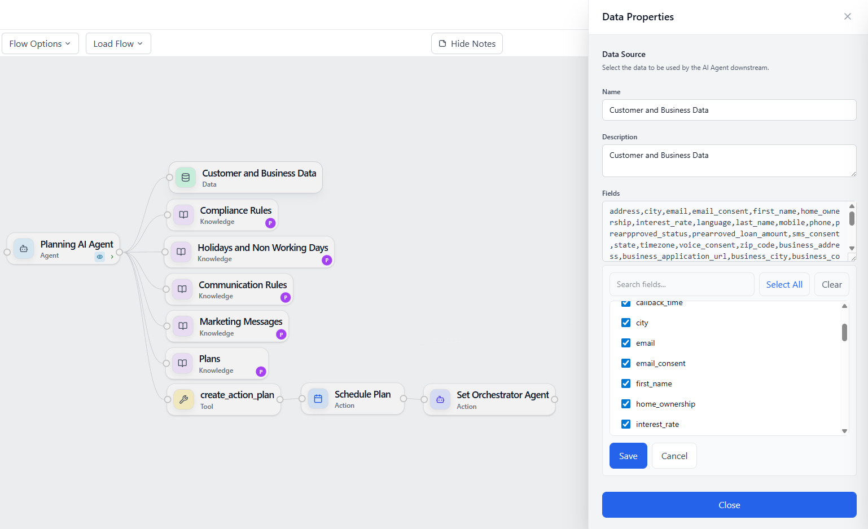Expand the Load Flow dropdown
This screenshot has height=529, width=868.
[118, 43]
